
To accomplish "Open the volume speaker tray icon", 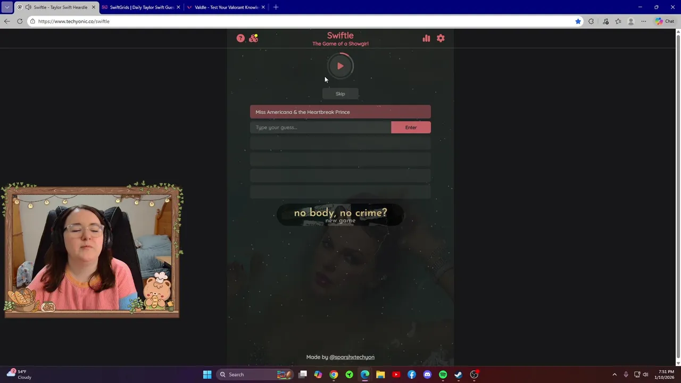I will click(x=646, y=374).
